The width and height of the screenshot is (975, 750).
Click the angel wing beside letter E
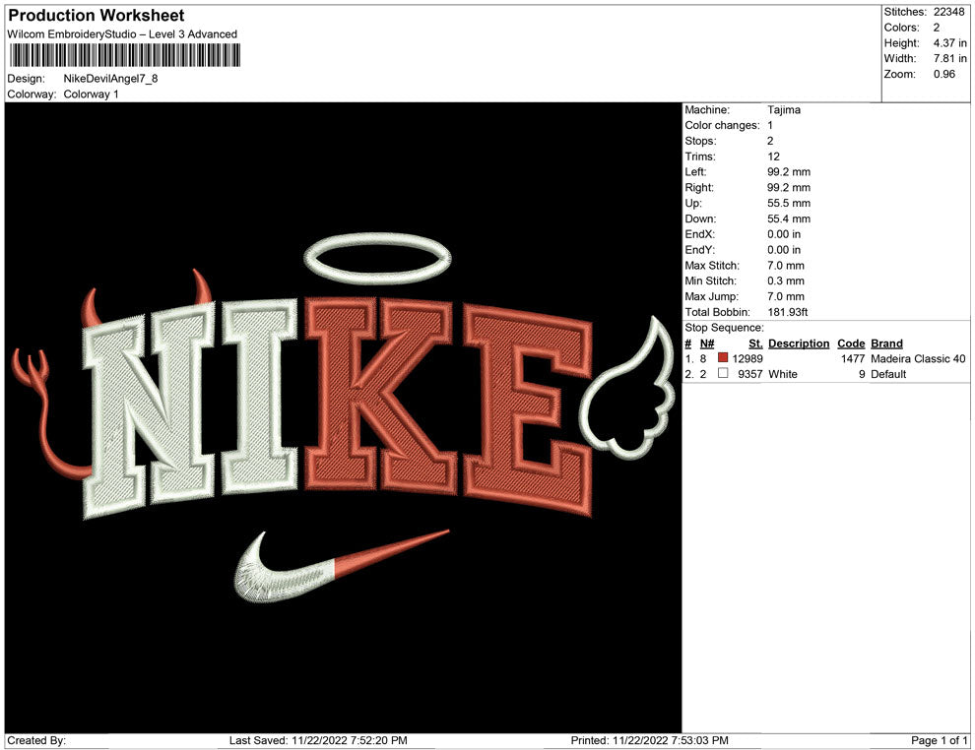click(x=626, y=396)
